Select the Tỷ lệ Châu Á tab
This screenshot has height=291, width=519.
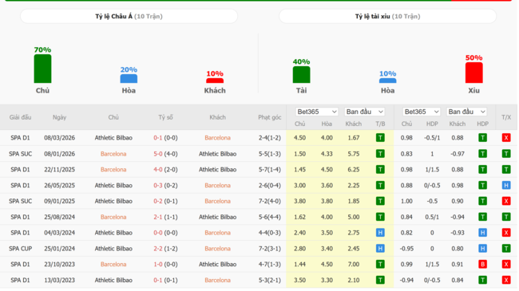[129, 16]
